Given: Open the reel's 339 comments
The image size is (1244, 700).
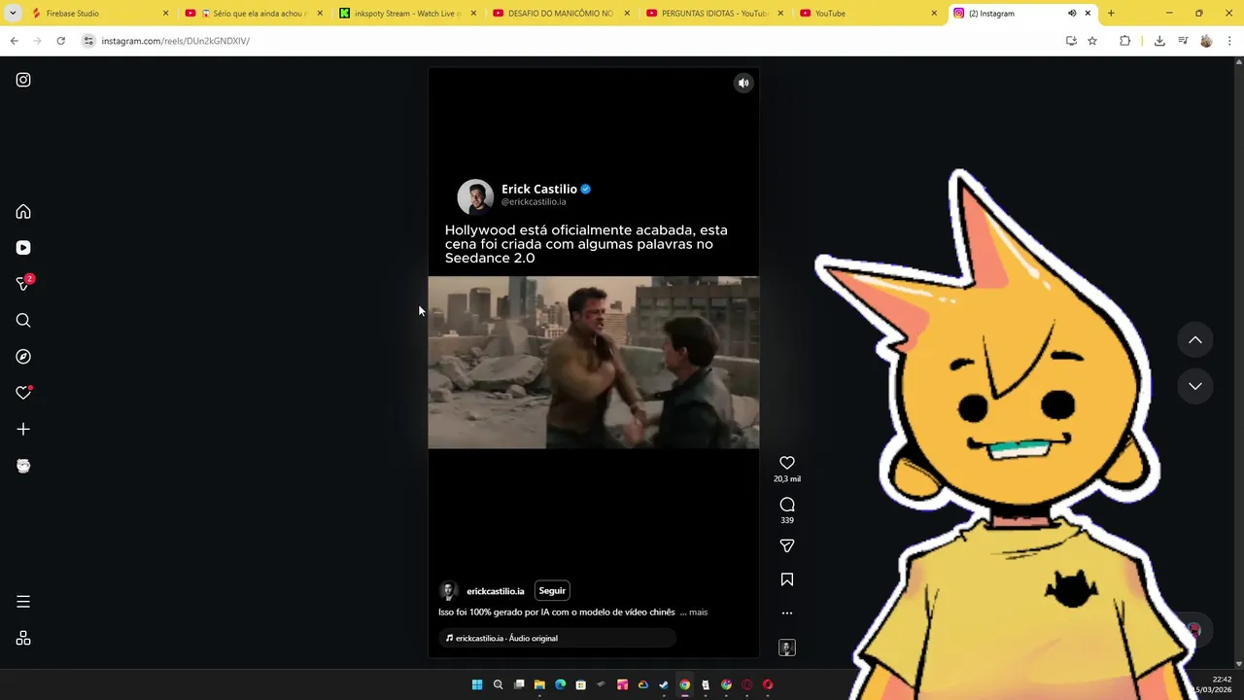Looking at the screenshot, I should tap(787, 505).
